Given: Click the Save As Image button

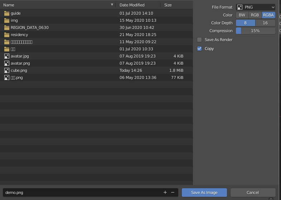Looking at the screenshot, I should (x=204, y=192).
